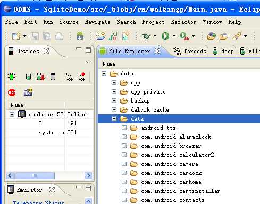Click the Update Threads icon in Devices
The width and height of the screenshot is (260, 204).
[69, 76]
